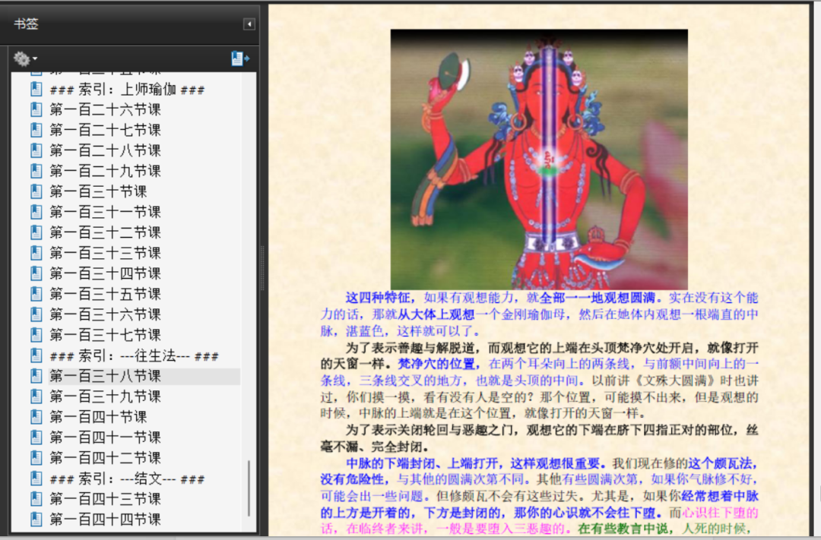Screen dimensions: 821x540
Task: Click bookmark icon beside 第一百二十六节课
Action: [x=36, y=110]
